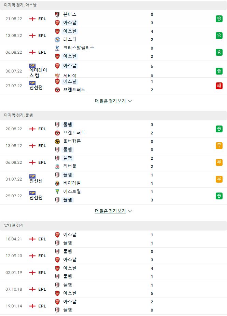Click the Bournemouth club crest icon
The width and height of the screenshot is (227, 316).
57,14
